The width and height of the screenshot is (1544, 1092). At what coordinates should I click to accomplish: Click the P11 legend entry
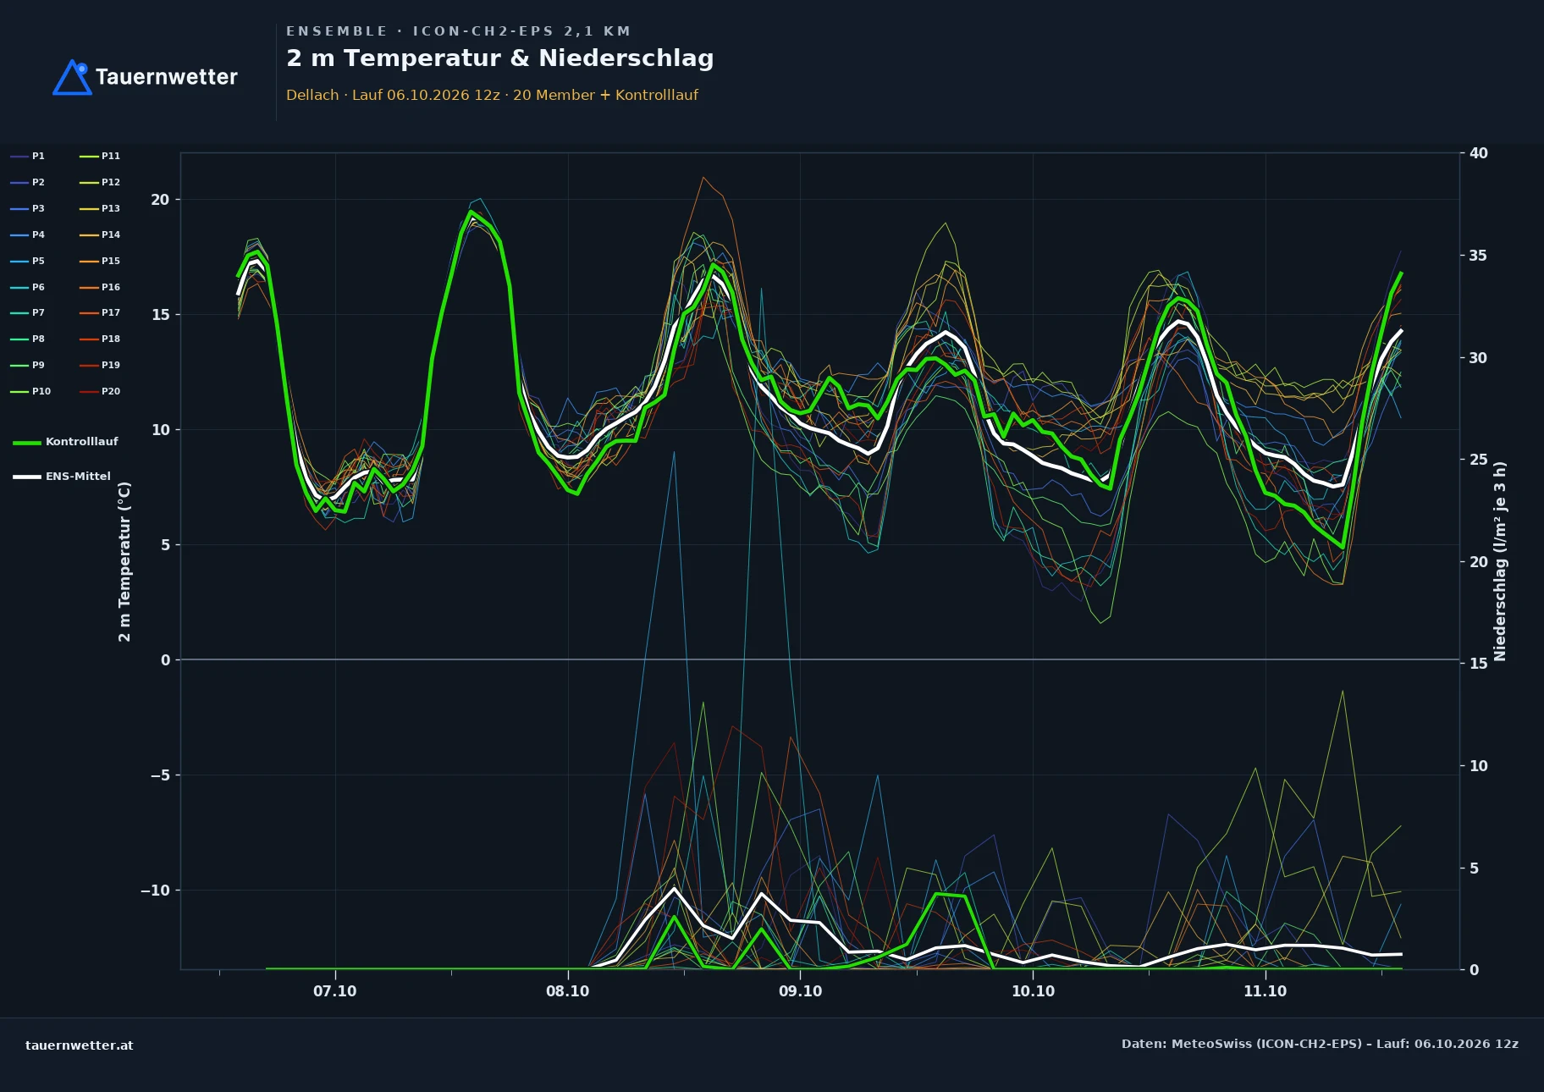pyautogui.click(x=100, y=157)
